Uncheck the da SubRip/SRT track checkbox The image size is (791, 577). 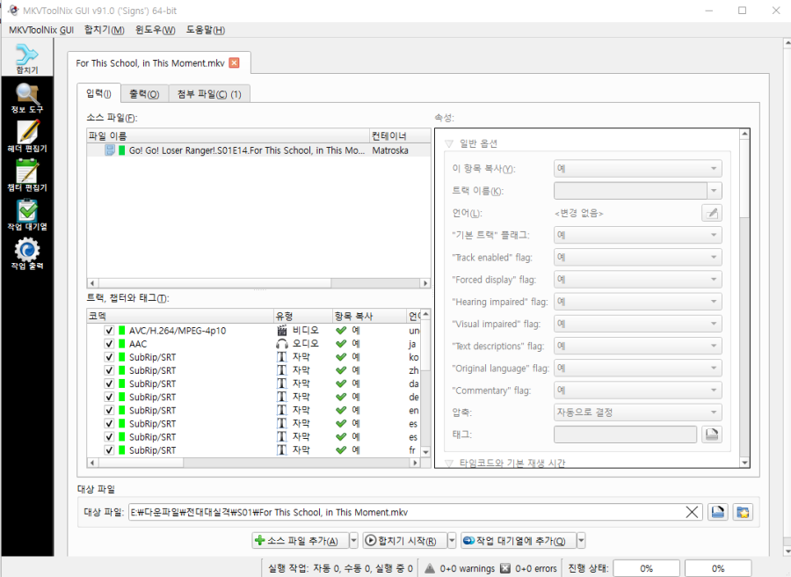(x=109, y=383)
